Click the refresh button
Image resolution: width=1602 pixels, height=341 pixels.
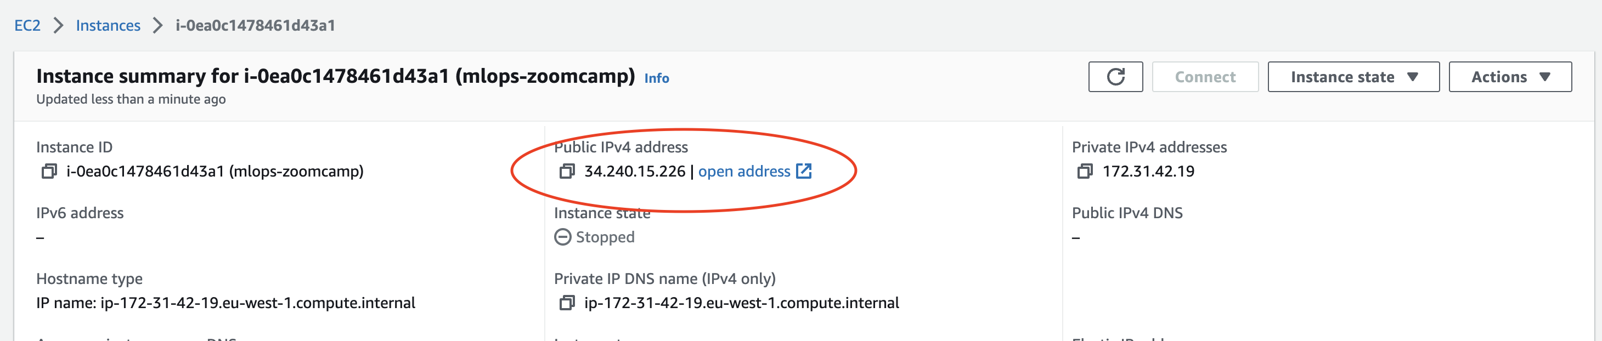tap(1115, 77)
